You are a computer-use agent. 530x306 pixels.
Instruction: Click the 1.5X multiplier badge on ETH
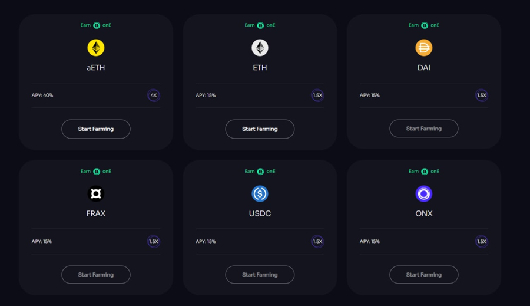[x=317, y=95]
